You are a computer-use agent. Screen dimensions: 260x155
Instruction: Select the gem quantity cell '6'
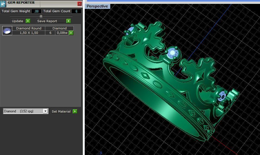pos(50,33)
